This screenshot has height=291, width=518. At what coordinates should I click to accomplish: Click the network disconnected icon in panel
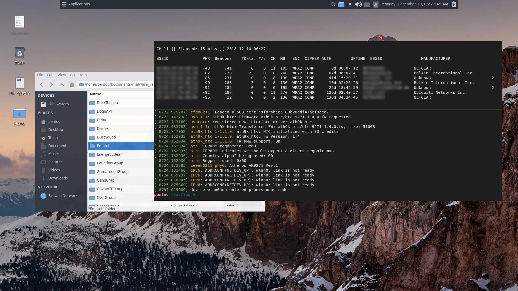[x=333, y=4]
